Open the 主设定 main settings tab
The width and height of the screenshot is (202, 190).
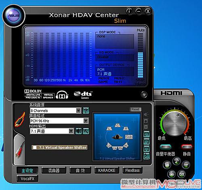(27, 171)
